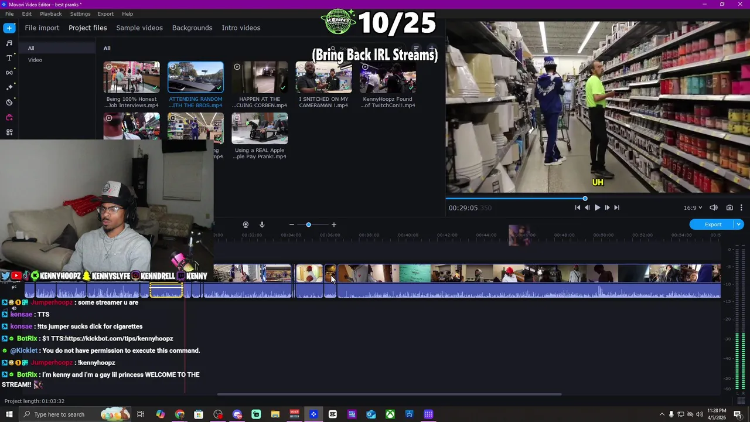Switch to the File import tab
The height and width of the screenshot is (422, 750).
pos(42,28)
